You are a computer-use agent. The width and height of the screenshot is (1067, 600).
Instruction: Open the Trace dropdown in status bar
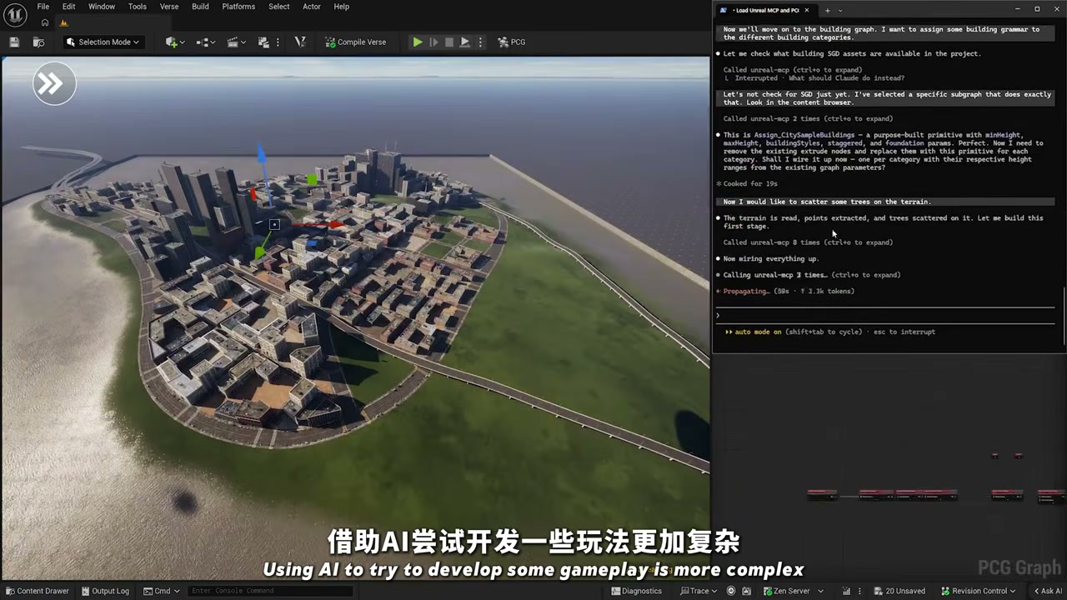coord(699,591)
